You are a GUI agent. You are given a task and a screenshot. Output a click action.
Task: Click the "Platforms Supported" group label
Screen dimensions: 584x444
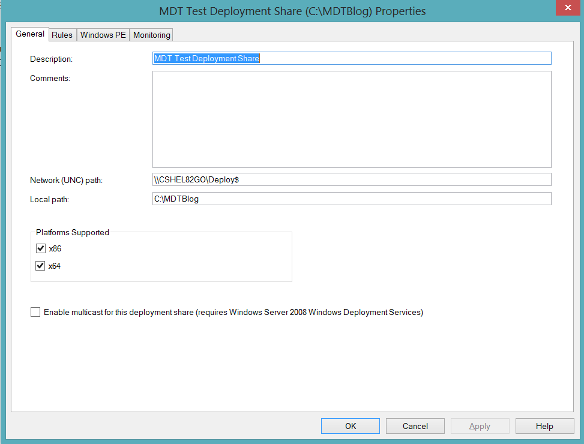pos(73,232)
